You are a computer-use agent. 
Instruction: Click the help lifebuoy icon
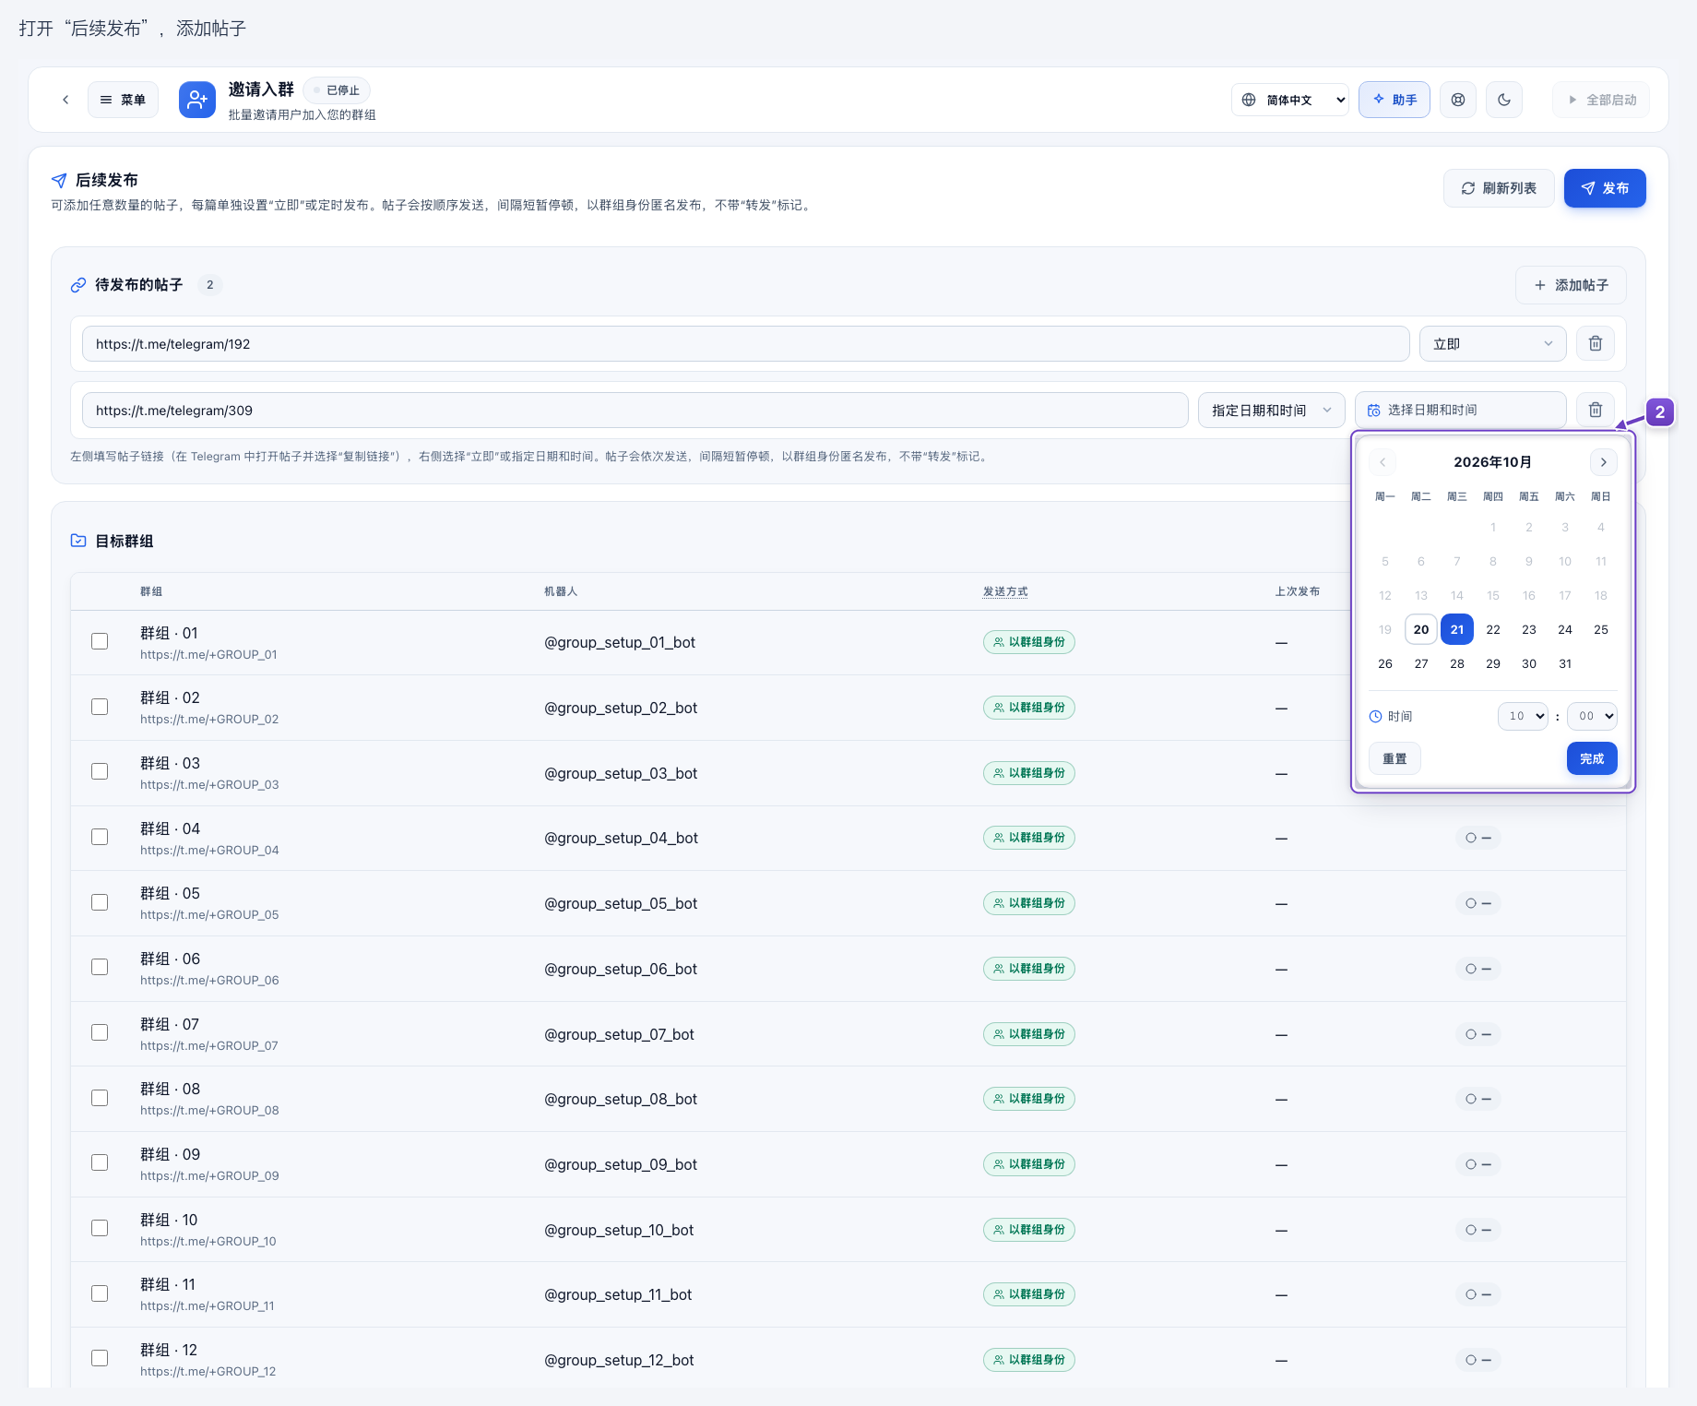pos(1458,100)
